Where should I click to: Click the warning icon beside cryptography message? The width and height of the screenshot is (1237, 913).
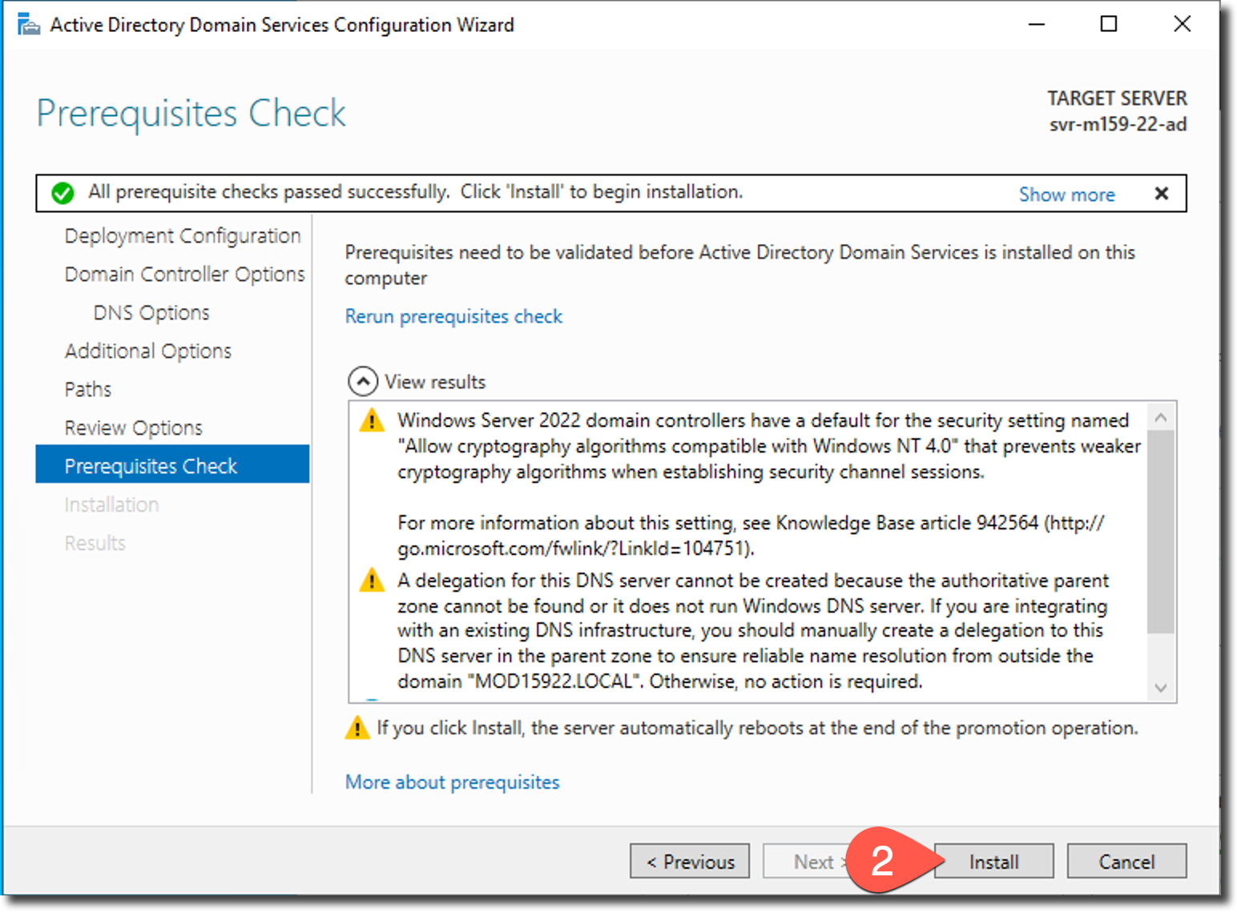tap(372, 420)
